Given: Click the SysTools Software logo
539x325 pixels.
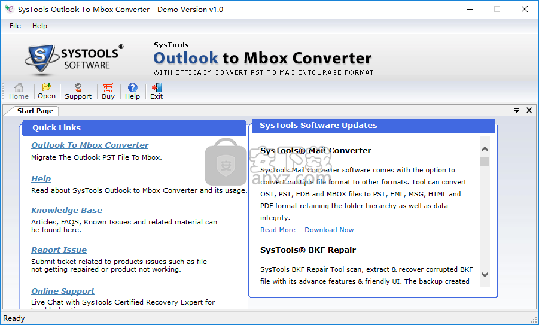Looking at the screenshot, I should point(74,59).
